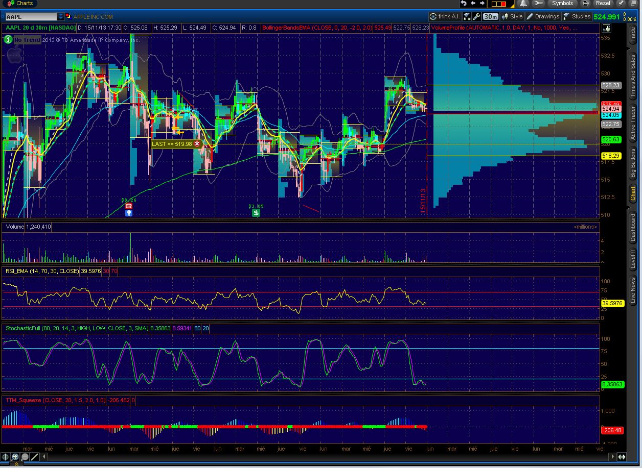
Task: Open the Studies menu
Action: pos(577,16)
